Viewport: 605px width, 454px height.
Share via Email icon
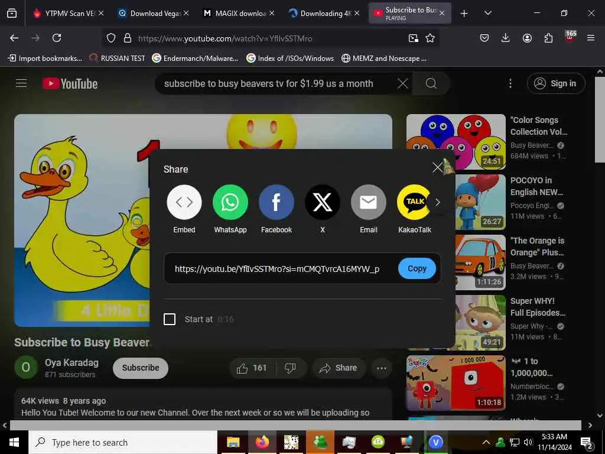pos(369,202)
